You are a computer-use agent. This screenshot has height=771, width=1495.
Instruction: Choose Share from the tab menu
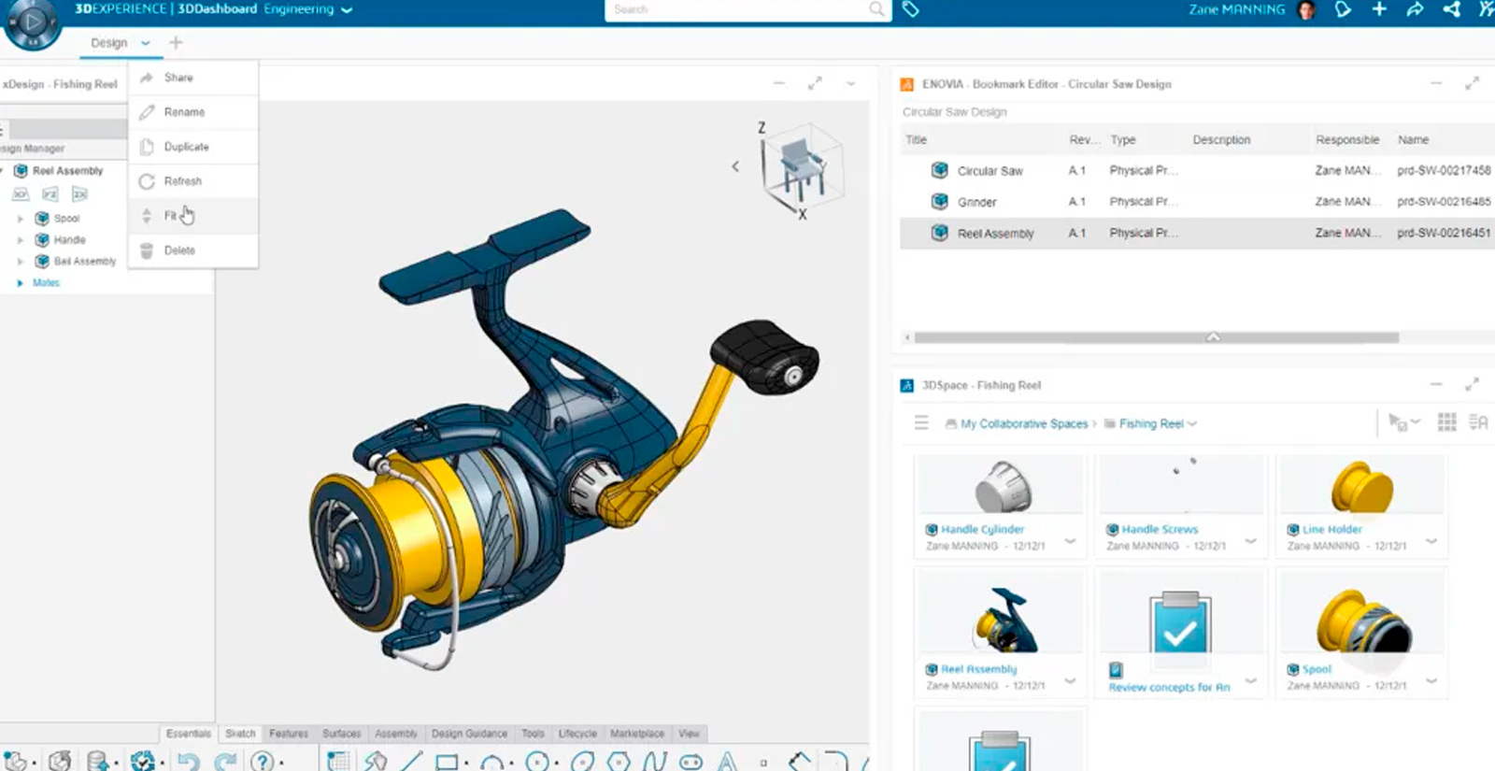pos(192,78)
